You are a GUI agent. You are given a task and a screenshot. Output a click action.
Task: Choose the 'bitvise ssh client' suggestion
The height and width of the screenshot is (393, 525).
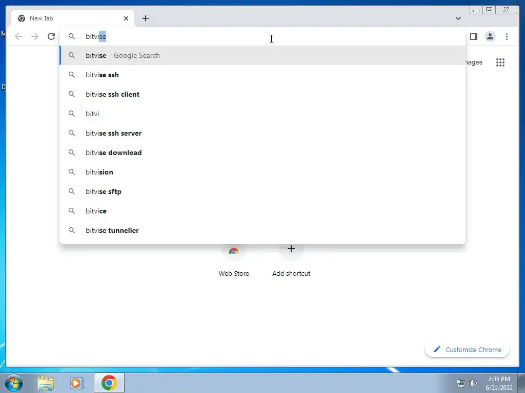coord(262,94)
